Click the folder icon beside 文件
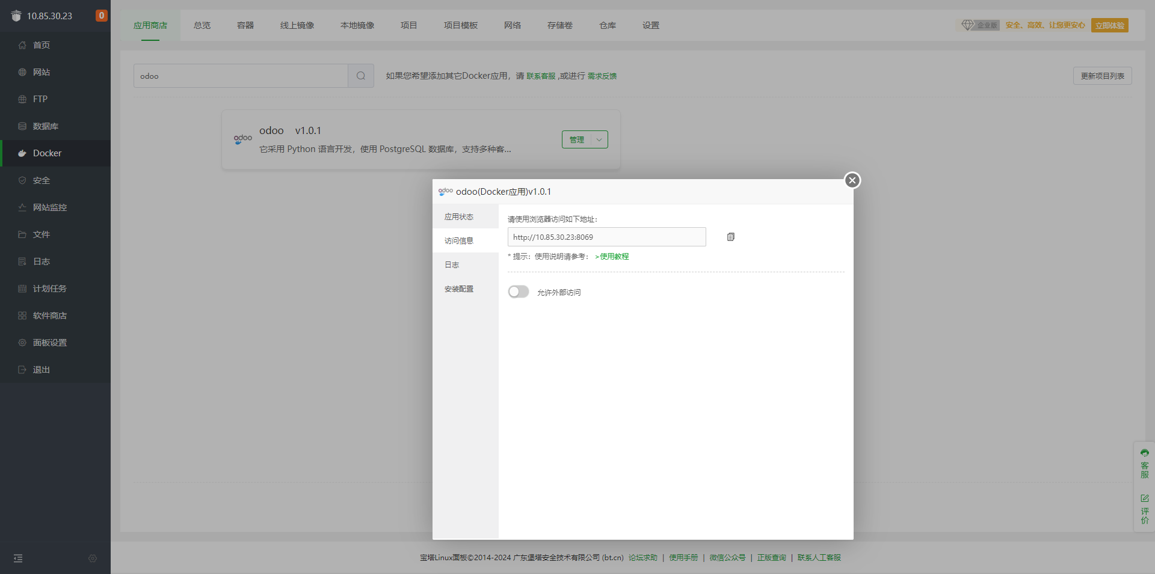The height and width of the screenshot is (574, 1155). click(x=22, y=234)
